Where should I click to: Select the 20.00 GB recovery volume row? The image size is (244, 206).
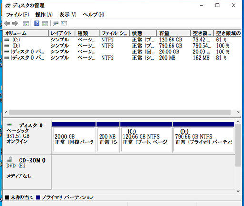click(122, 52)
